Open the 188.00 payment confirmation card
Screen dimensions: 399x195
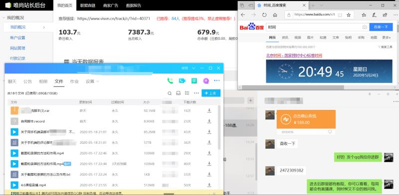[x=306, y=119]
